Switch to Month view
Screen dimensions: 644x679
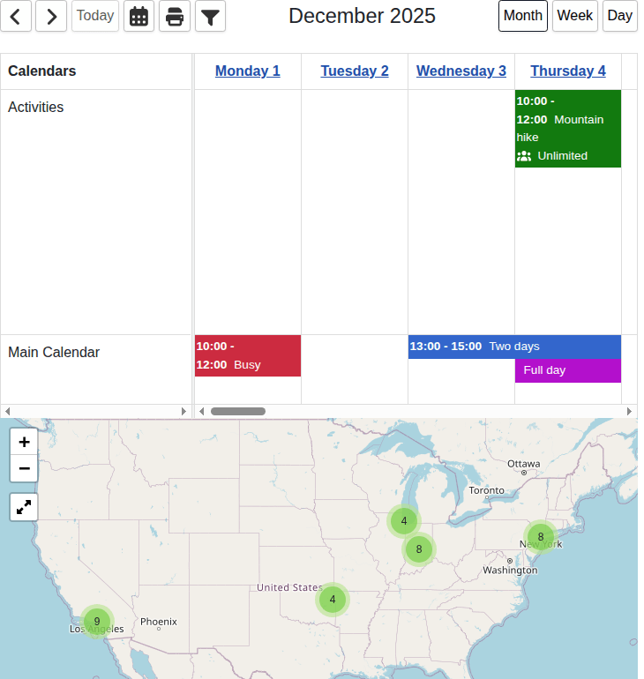(x=523, y=16)
